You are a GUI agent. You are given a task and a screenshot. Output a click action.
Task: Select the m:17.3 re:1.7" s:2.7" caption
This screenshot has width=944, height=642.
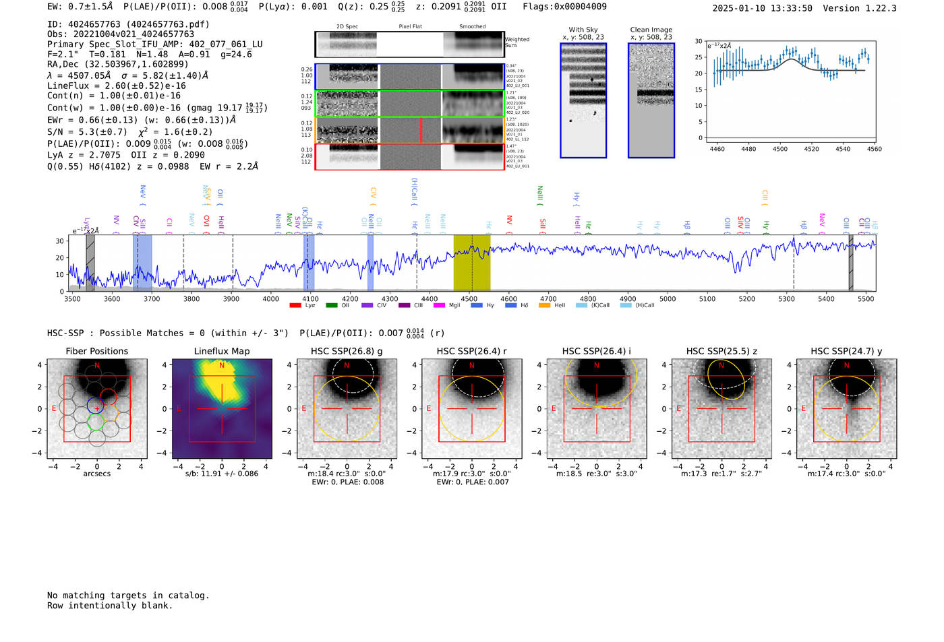click(x=721, y=474)
